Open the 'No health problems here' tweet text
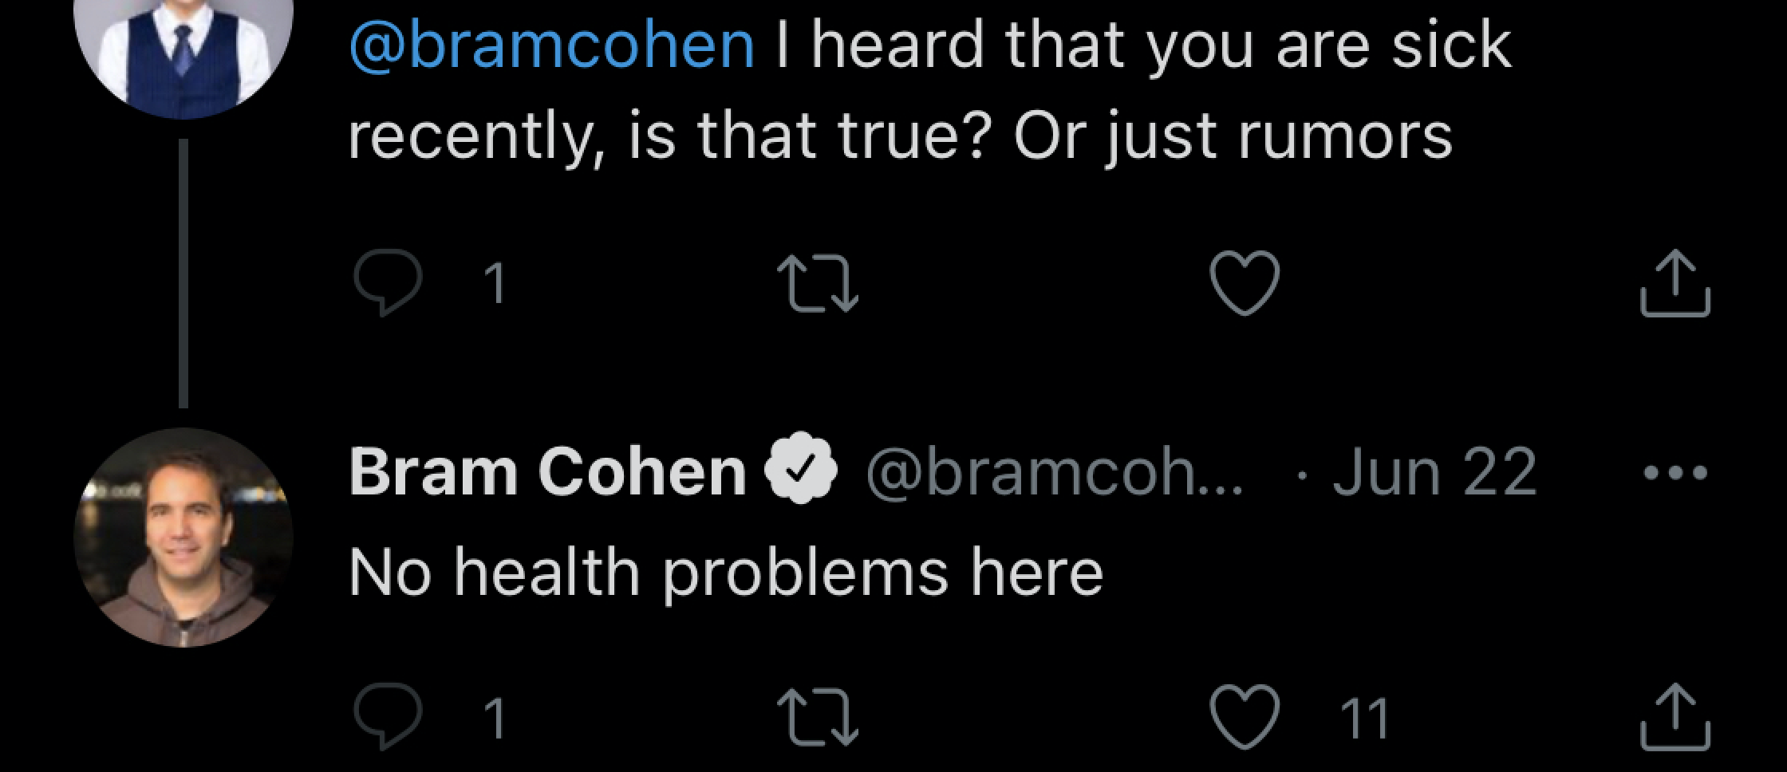This screenshot has height=772, width=1787. pos(726,572)
